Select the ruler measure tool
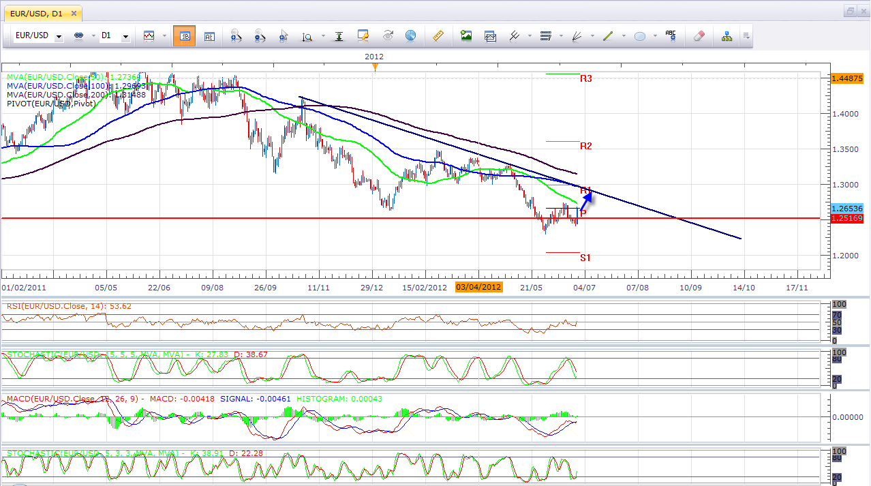 [438, 35]
